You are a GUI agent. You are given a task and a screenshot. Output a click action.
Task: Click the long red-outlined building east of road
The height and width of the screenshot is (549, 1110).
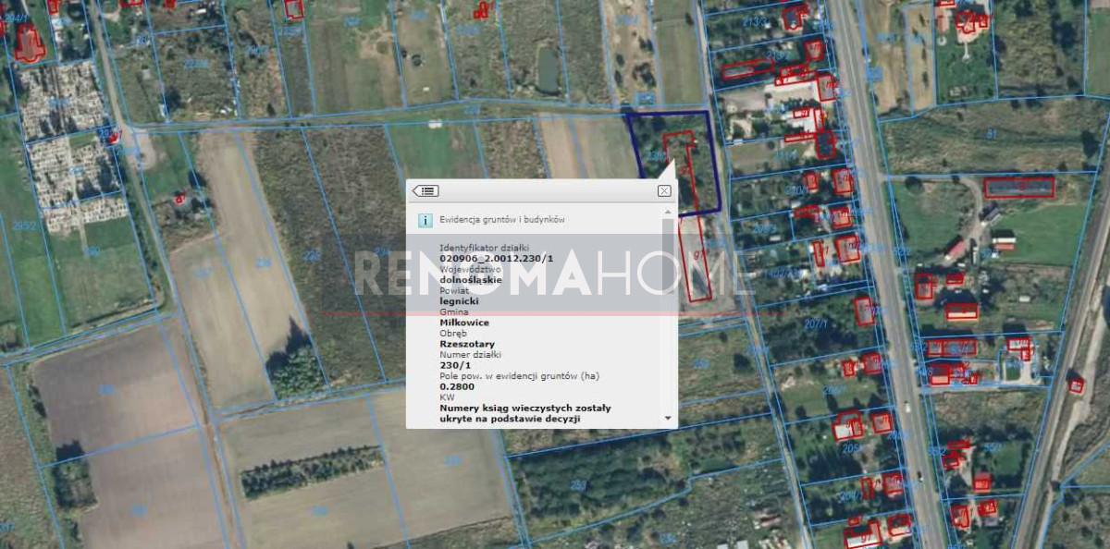coord(1018,188)
